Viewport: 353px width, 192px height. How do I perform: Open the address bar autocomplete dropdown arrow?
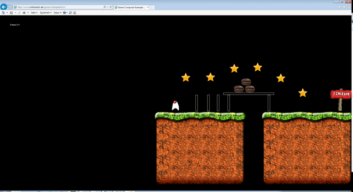coord(108,7)
